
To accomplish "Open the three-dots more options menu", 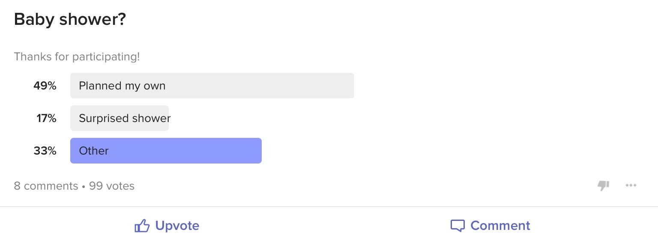I will point(631,185).
